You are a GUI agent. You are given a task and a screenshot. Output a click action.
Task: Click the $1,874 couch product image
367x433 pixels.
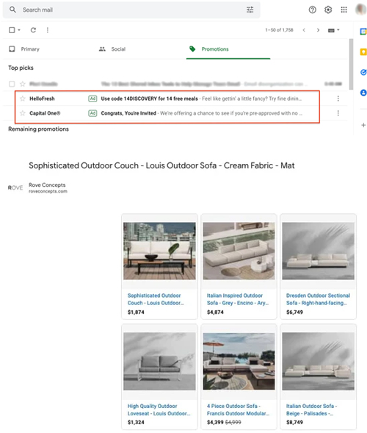click(x=159, y=251)
